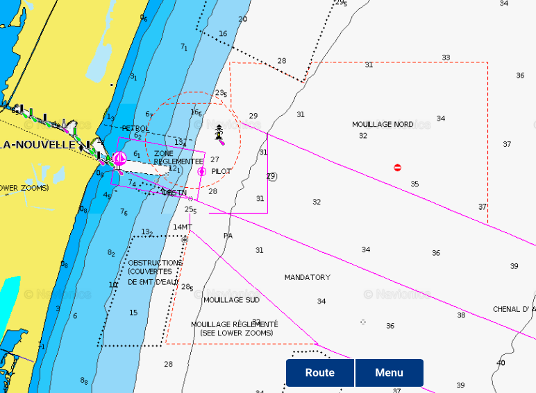Tap the MOUILLAGE REGLEMENTE label

coord(235,324)
